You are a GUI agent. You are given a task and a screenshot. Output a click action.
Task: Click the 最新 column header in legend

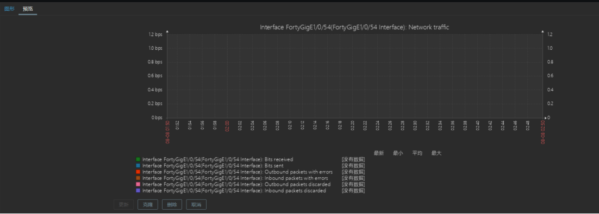point(378,153)
